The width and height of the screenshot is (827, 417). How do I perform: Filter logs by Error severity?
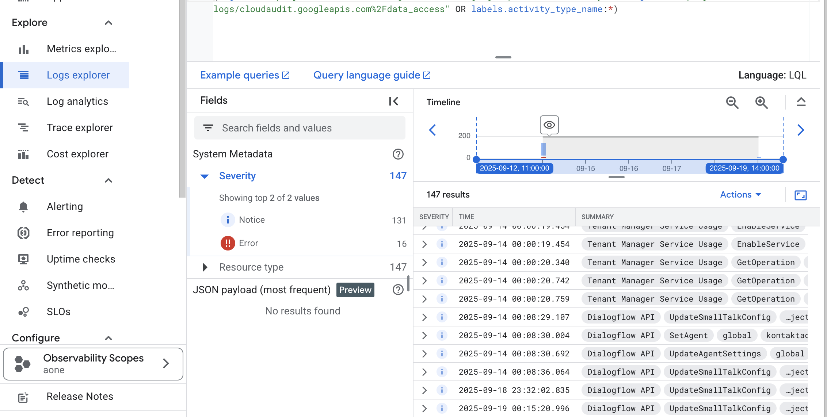point(248,243)
